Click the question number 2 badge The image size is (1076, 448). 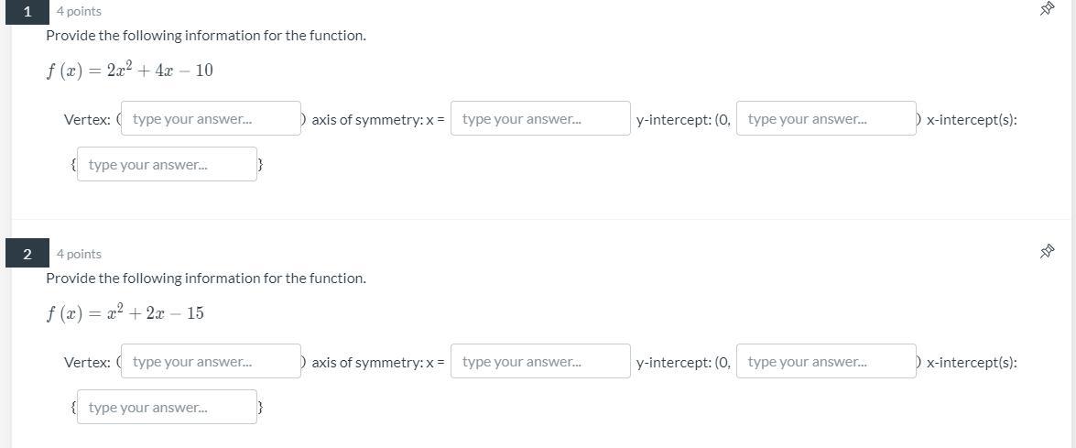27,254
